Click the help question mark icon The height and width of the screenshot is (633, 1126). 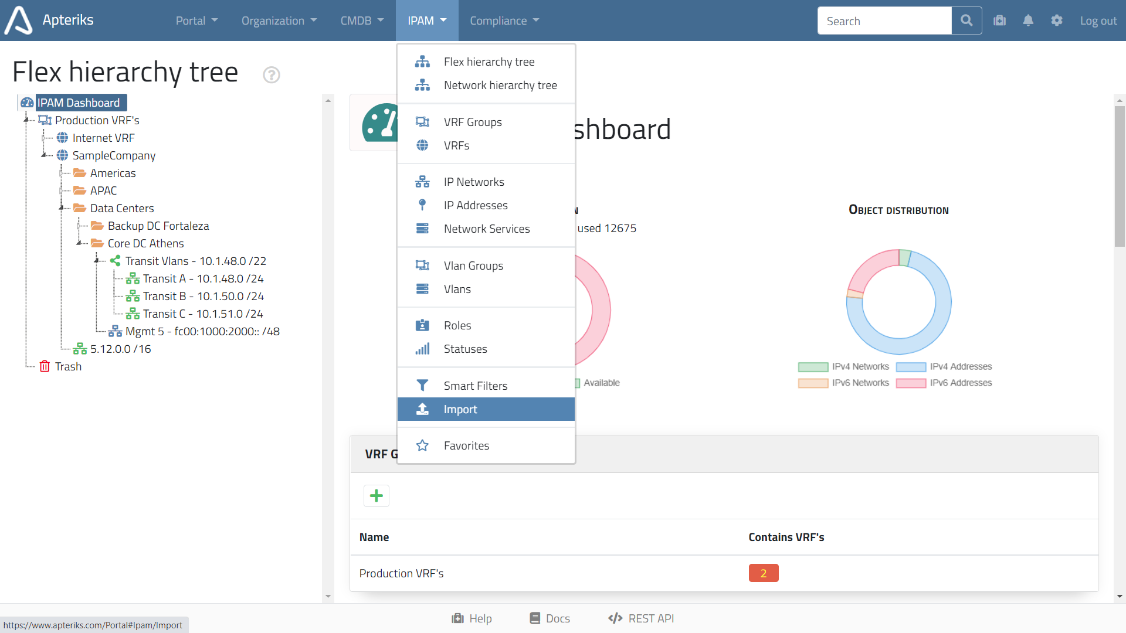click(271, 75)
